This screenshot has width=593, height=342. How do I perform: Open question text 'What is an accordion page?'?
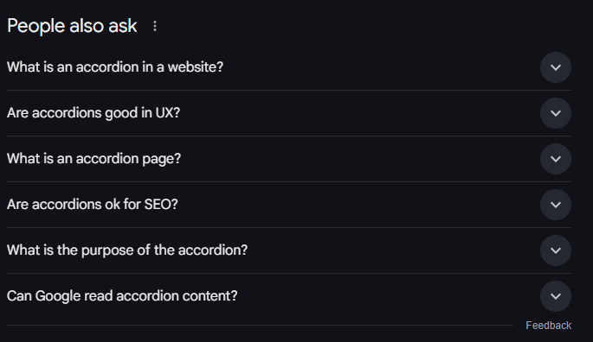tap(93, 159)
